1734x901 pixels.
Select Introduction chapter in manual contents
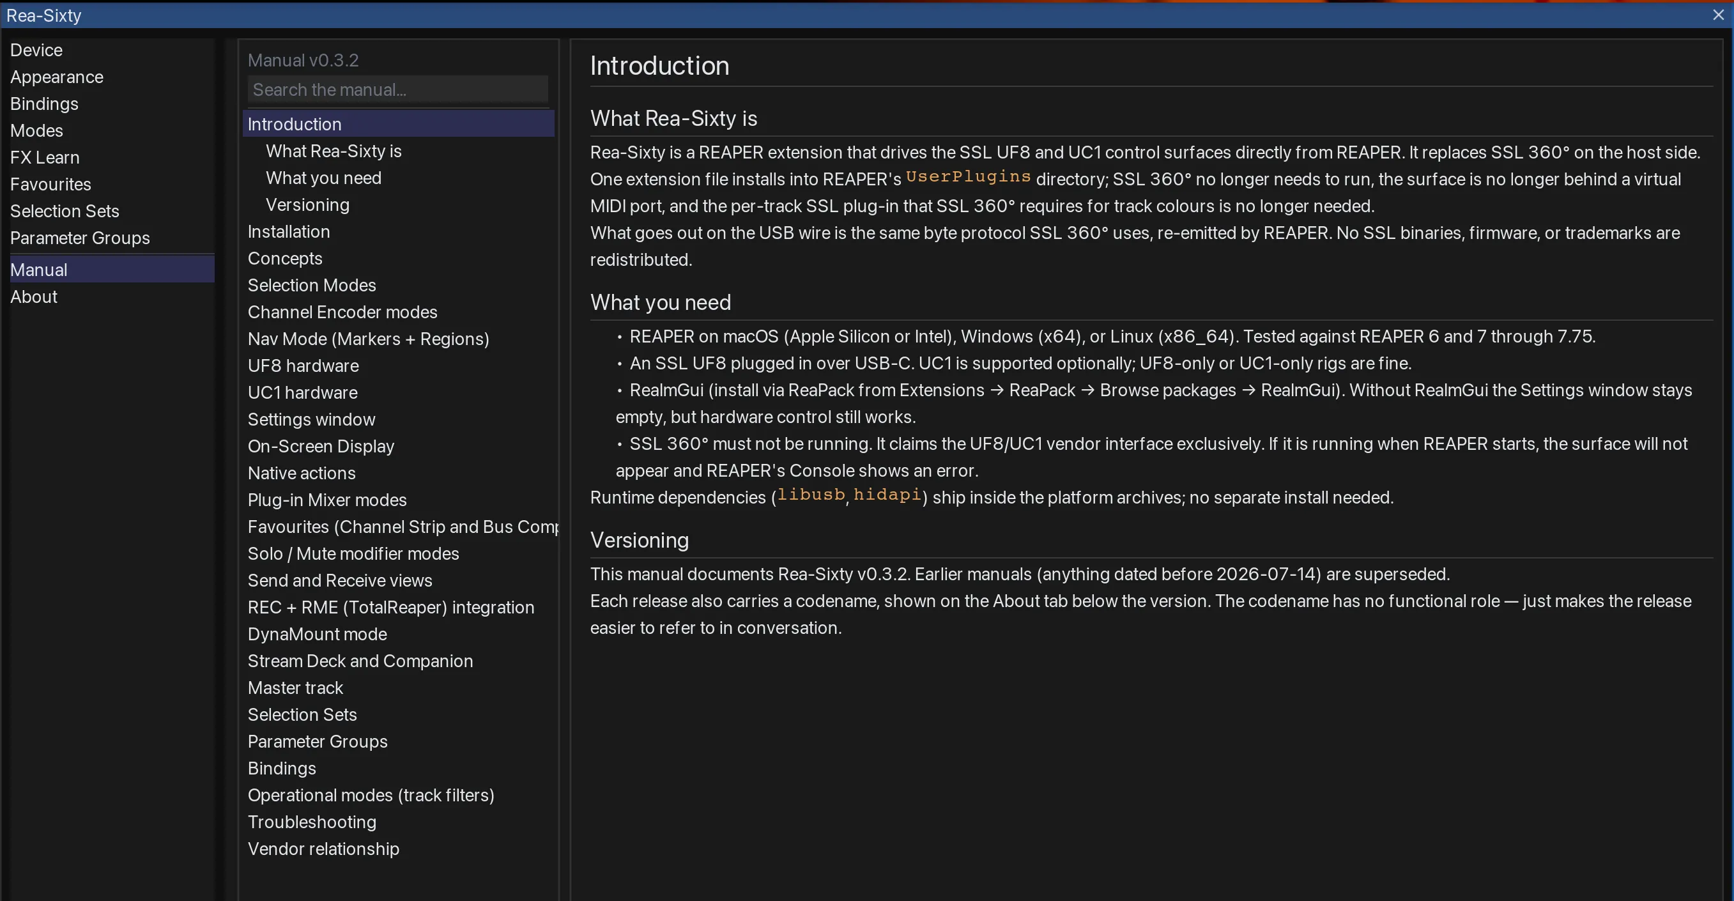point(399,124)
